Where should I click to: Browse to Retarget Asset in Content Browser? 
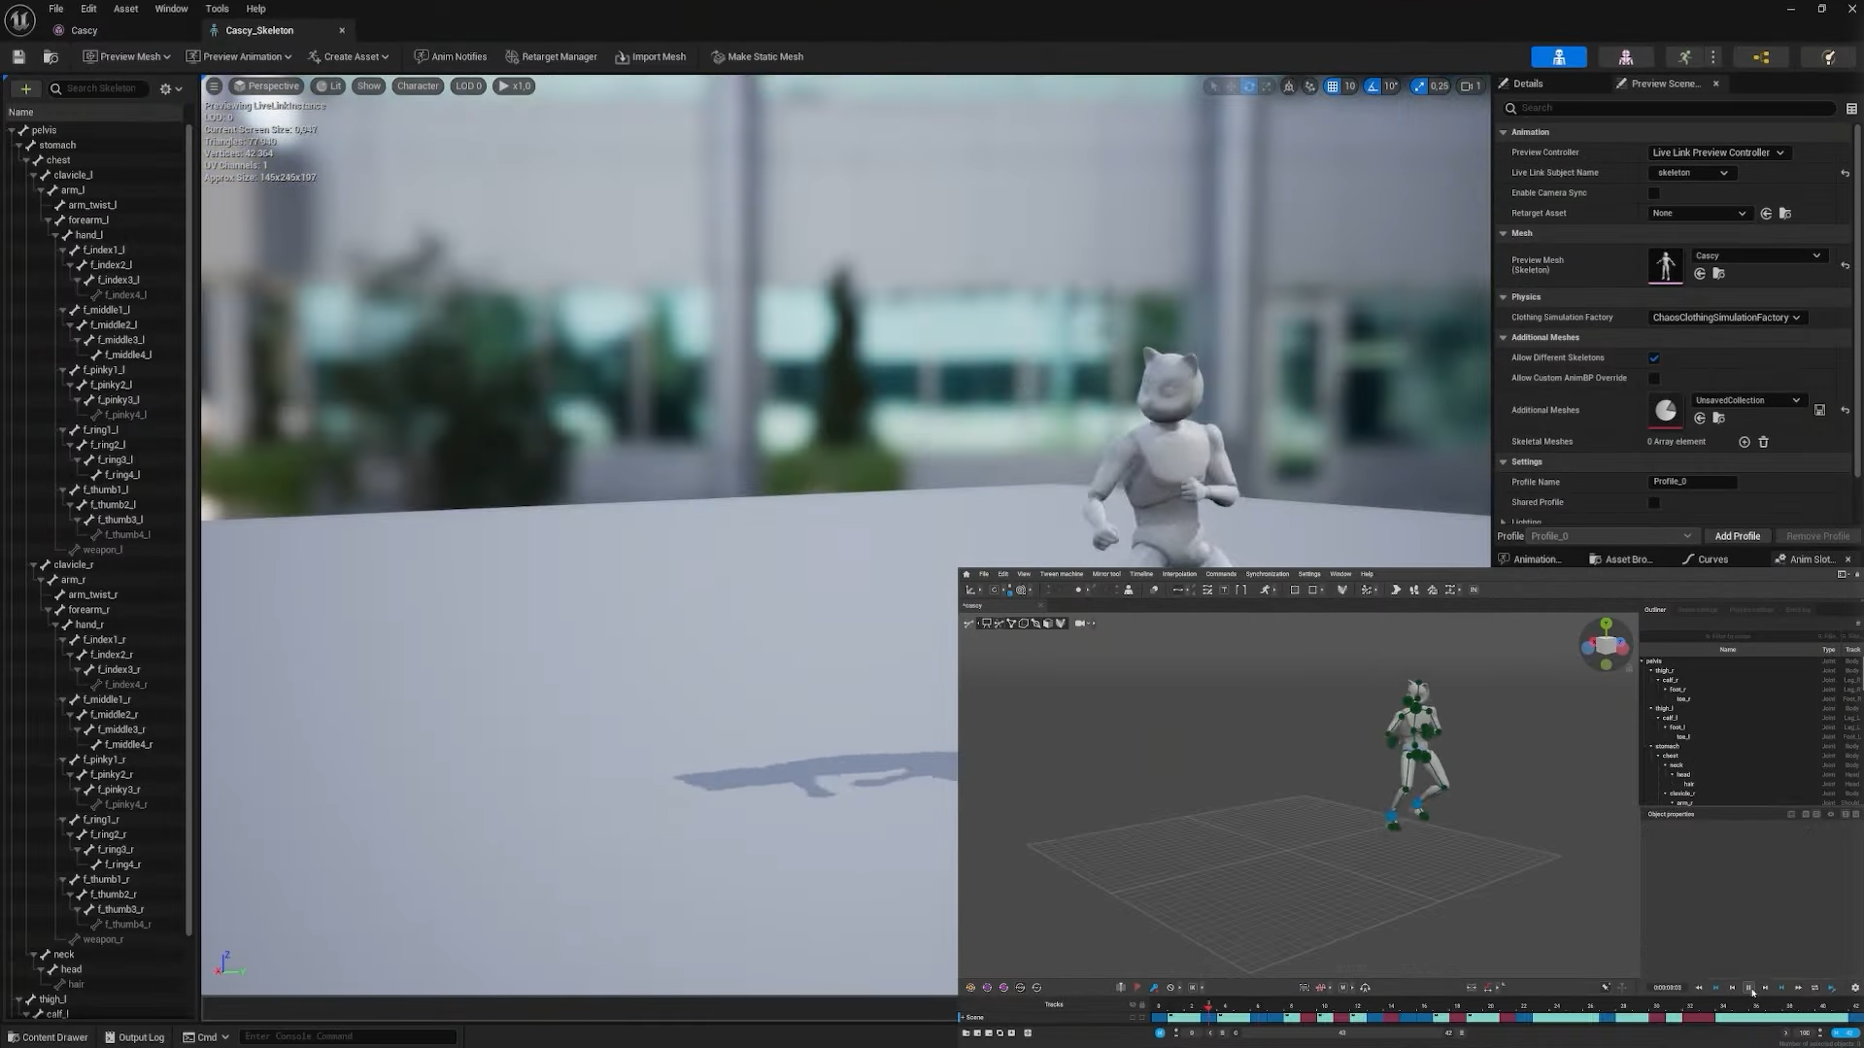1785,214
